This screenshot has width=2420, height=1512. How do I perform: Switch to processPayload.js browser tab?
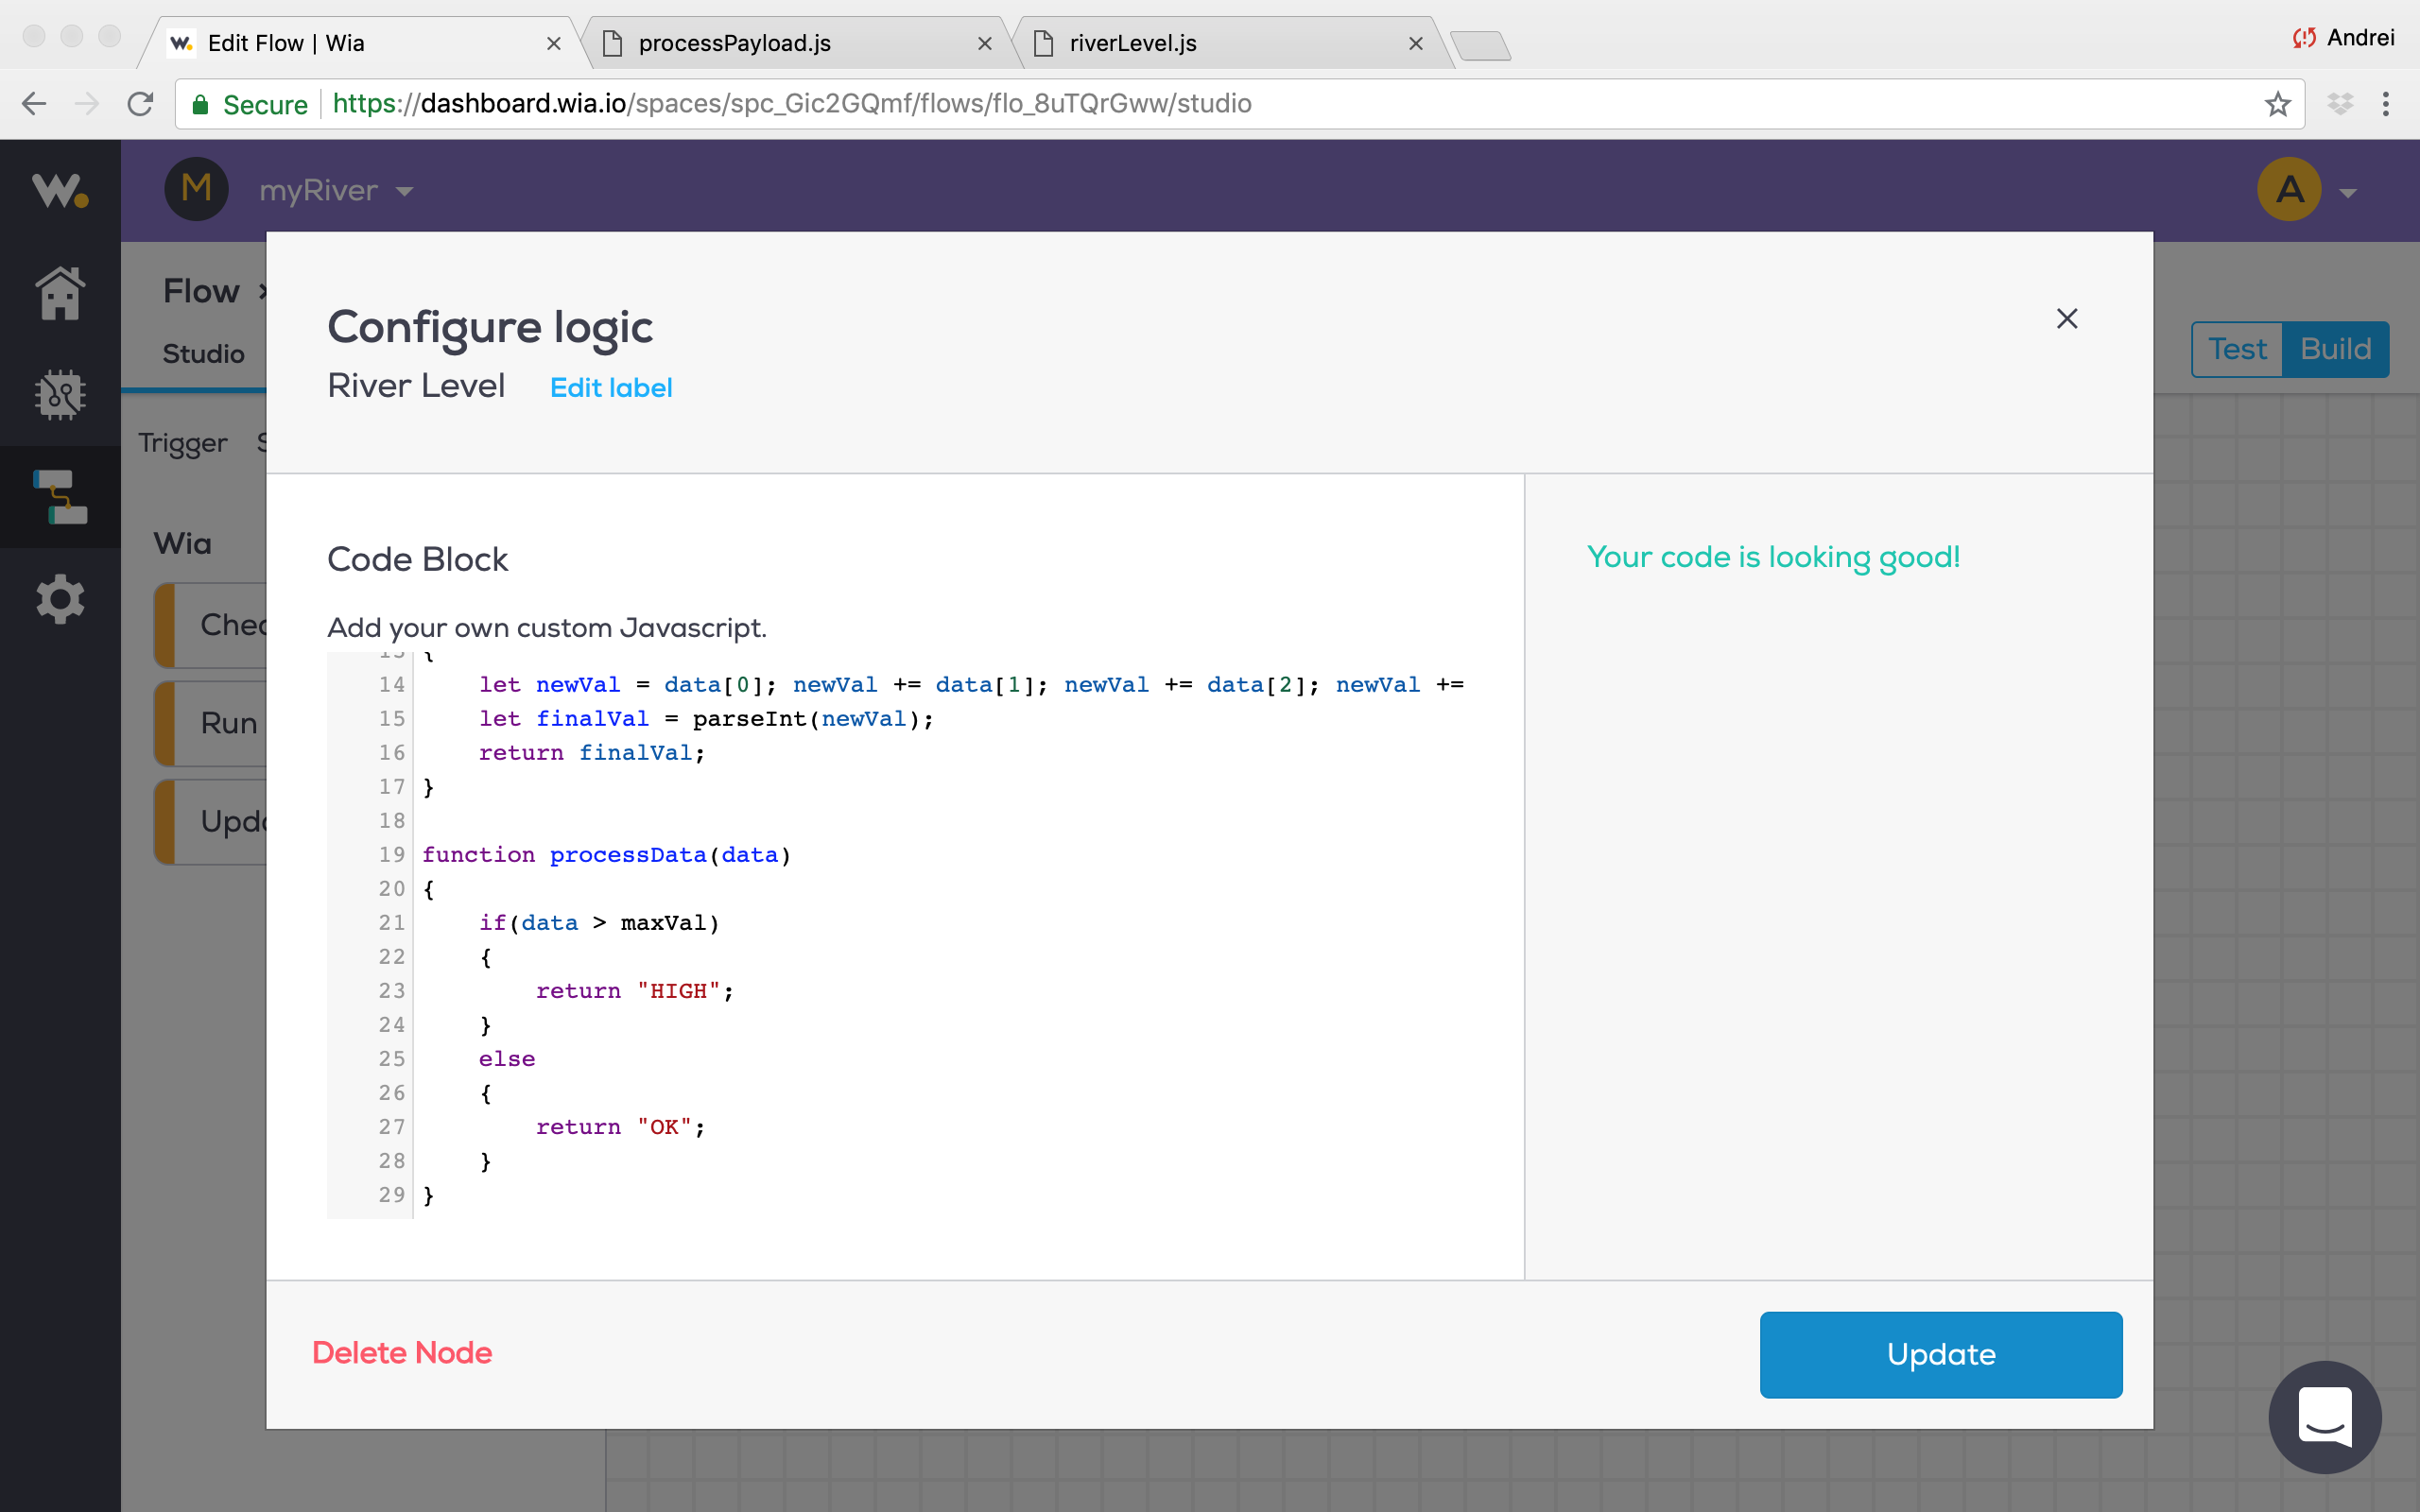[x=735, y=43]
